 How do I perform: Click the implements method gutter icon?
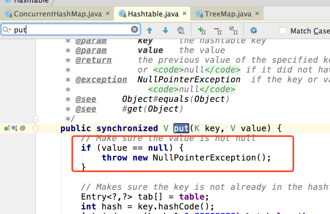(x=7, y=128)
